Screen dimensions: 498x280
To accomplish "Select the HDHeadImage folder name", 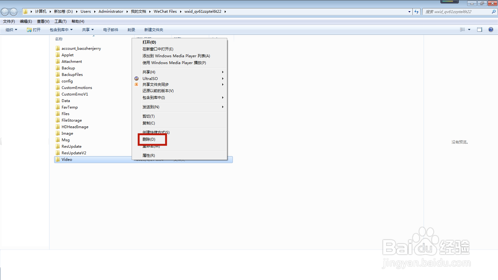I will 75,127.
